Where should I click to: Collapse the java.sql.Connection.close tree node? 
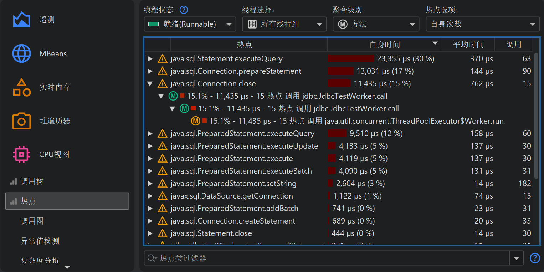[150, 84]
